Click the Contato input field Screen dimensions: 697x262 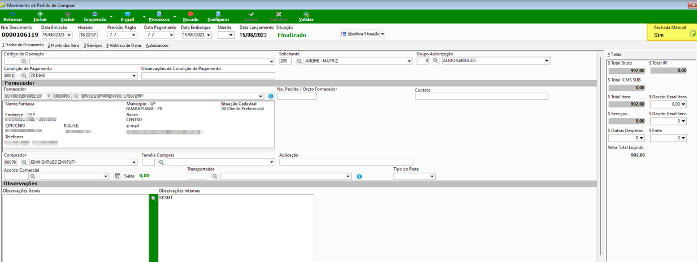click(x=481, y=97)
